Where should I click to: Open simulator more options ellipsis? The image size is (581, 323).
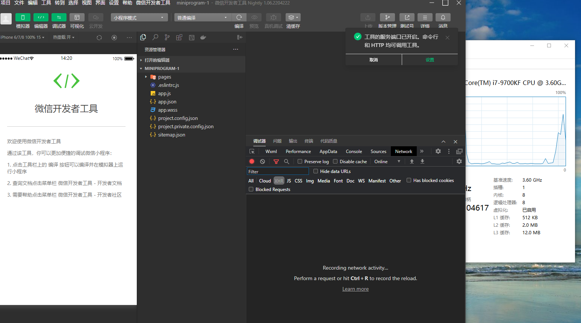[129, 38]
